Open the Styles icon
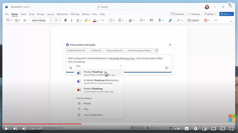 [x=130, y=20]
